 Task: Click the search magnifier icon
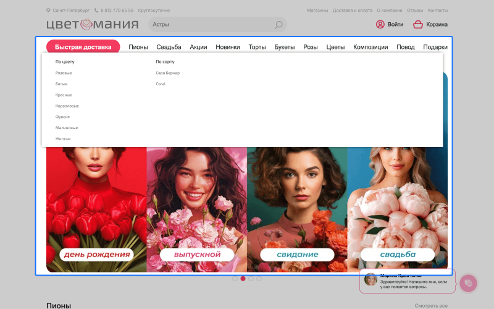(x=278, y=25)
